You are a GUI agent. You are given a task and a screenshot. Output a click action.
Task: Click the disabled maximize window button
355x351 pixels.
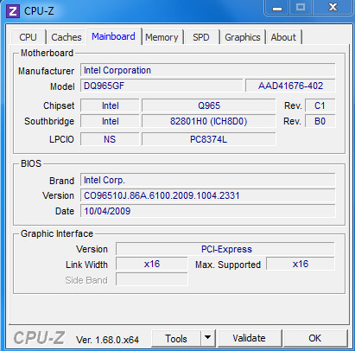click(x=301, y=8)
